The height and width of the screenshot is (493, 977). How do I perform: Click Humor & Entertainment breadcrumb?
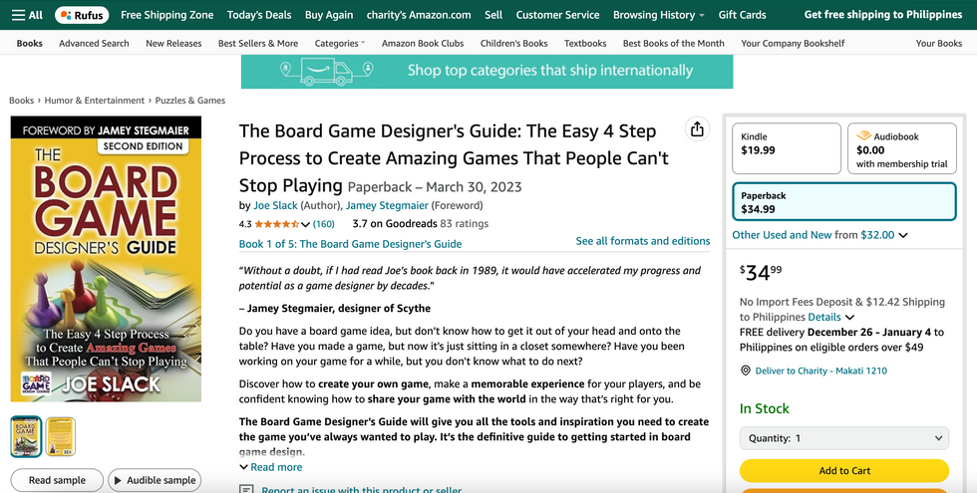click(x=94, y=101)
